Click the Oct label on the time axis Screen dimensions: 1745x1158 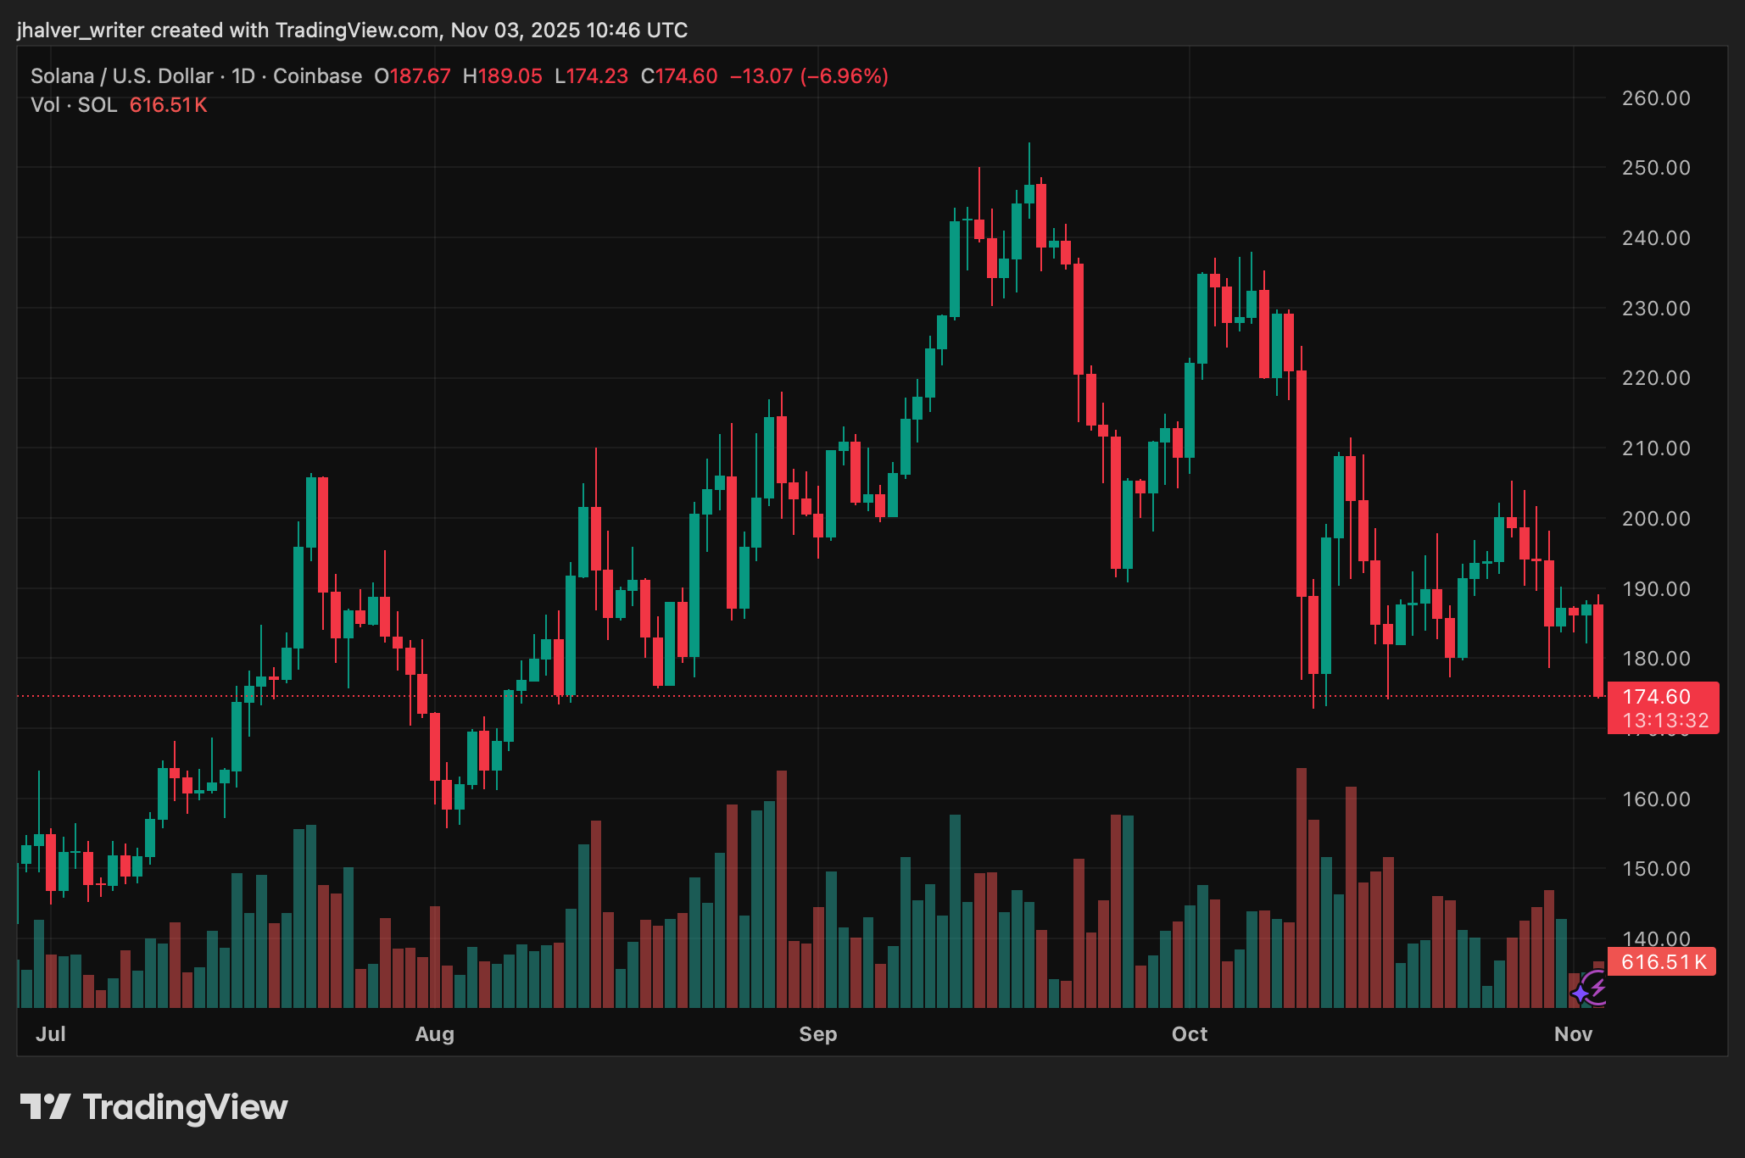(x=1189, y=1034)
